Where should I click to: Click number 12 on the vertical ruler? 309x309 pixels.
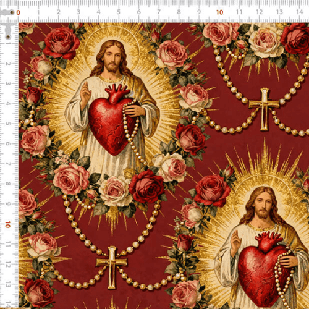[8, 265]
